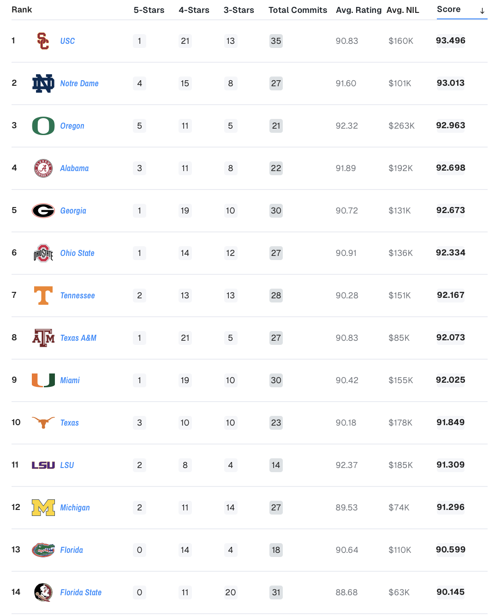Sort by the Avg. NIL column header
489x616 pixels.
(x=402, y=10)
